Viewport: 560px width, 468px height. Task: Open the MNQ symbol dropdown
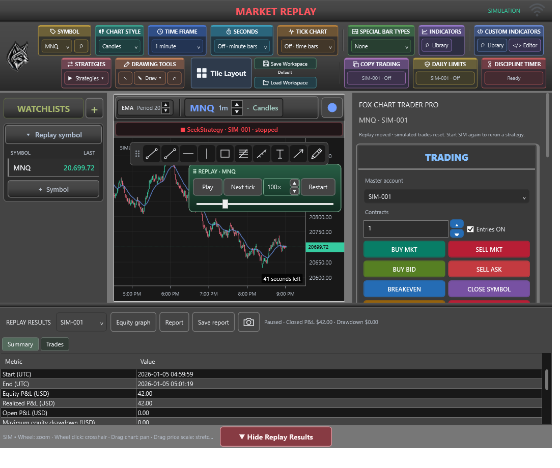[57, 46]
